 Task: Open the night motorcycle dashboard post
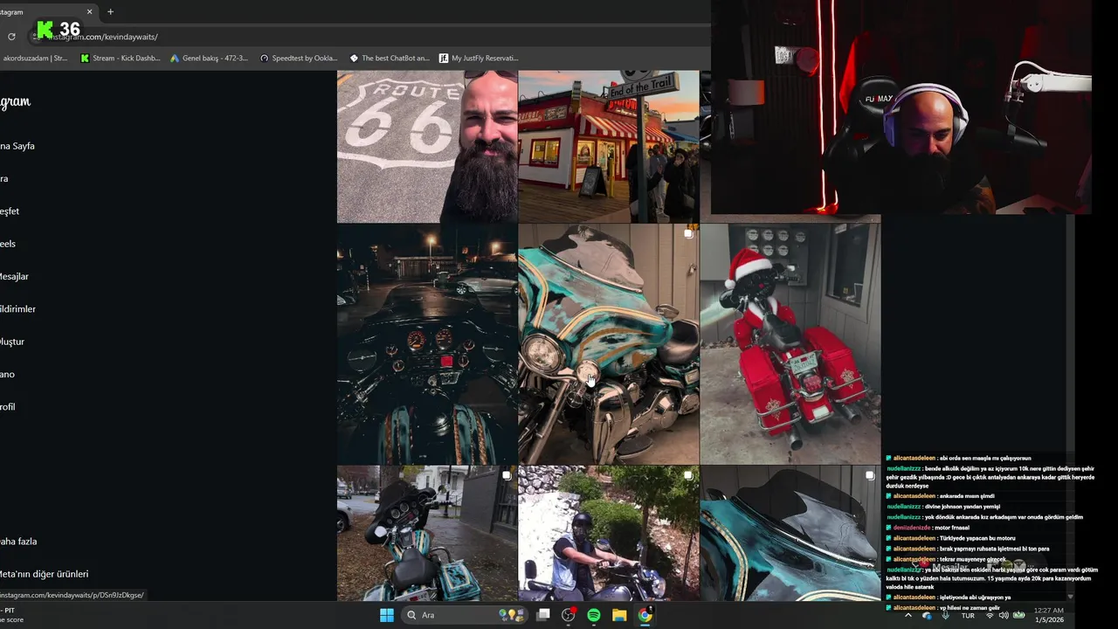[x=427, y=344]
